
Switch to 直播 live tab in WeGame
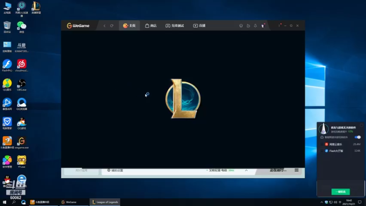tap(199, 26)
